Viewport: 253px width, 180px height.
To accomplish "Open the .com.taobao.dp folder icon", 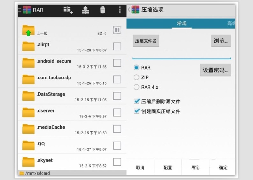I will click(28, 79).
